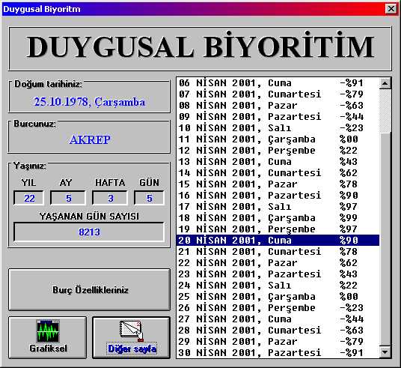This screenshot has width=401, height=368.
Task: Select row 29 NİSAN 2001, Pazar
Action: click(278, 342)
